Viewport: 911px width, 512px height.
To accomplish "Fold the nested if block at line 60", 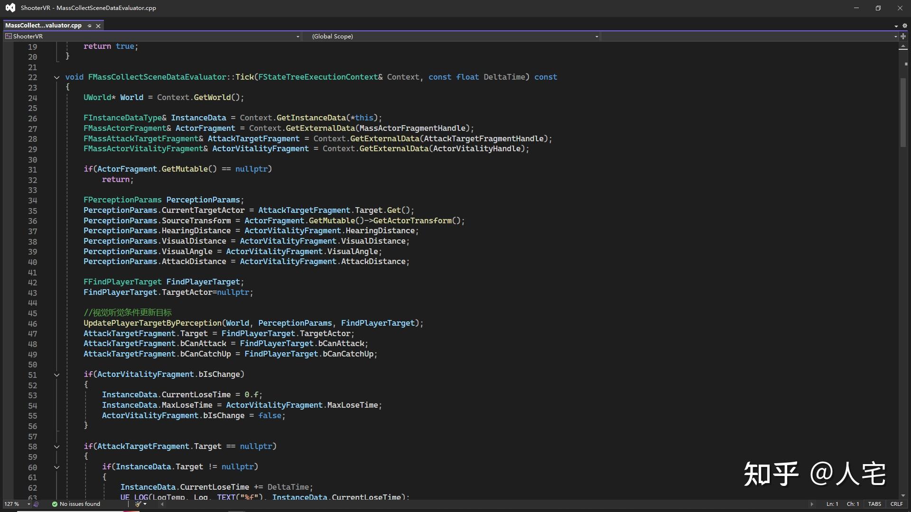I will (x=56, y=467).
